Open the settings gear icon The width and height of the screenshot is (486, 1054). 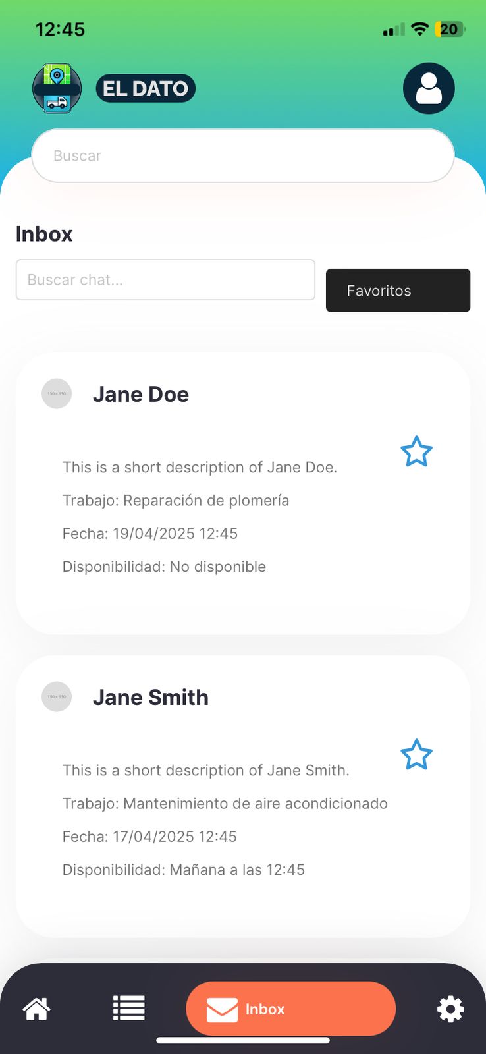[x=450, y=1009]
